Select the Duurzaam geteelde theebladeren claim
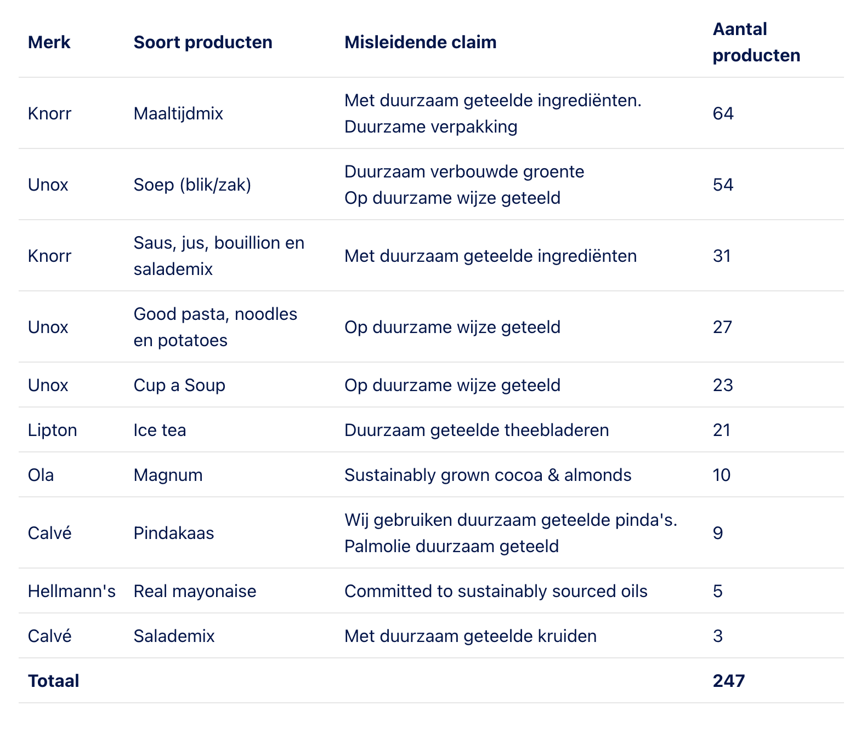 [476, 430]
